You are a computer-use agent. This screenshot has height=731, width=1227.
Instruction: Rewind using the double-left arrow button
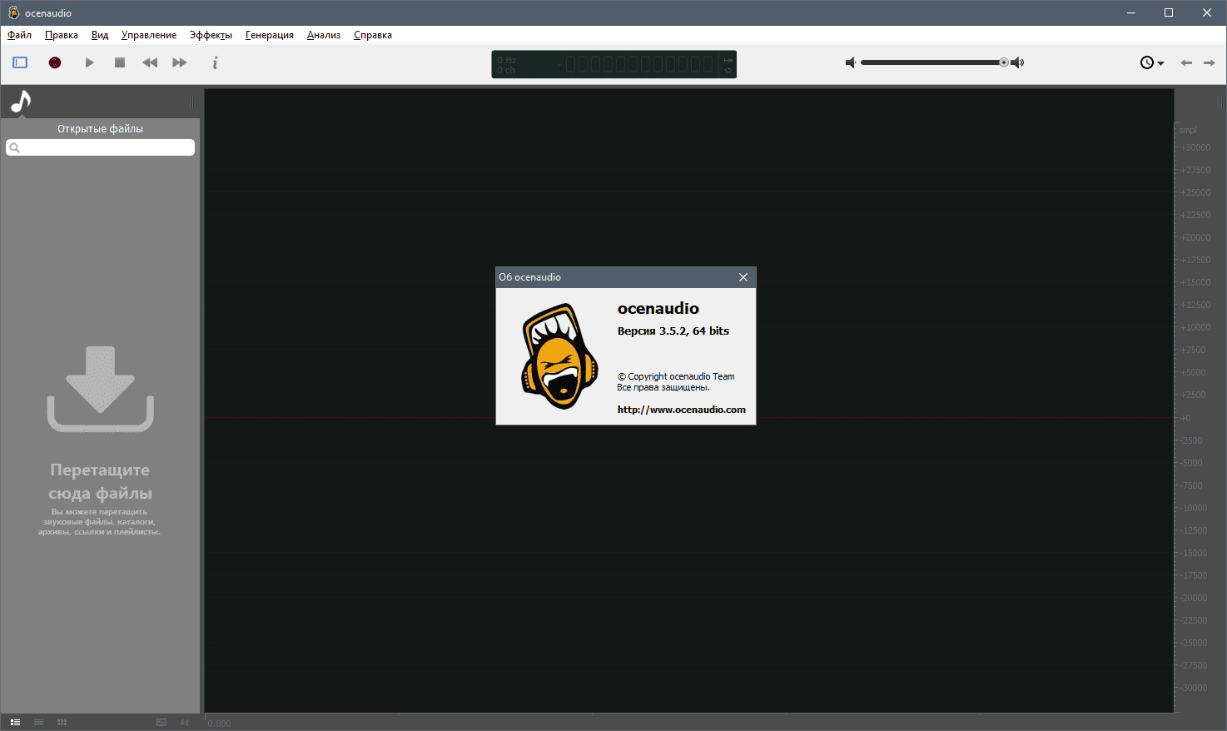pos(150,62)
